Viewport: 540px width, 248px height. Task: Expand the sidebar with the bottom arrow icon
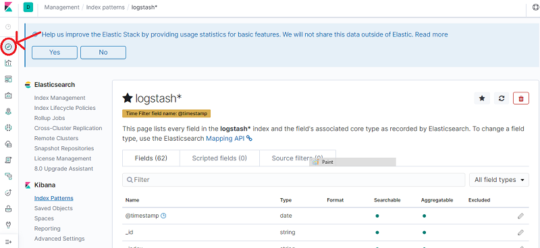coord(8,242)
